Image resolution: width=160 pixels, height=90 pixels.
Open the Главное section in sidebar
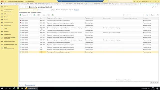pos(6,7)
